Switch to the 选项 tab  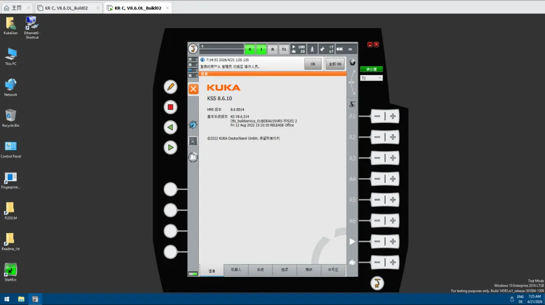285,270
